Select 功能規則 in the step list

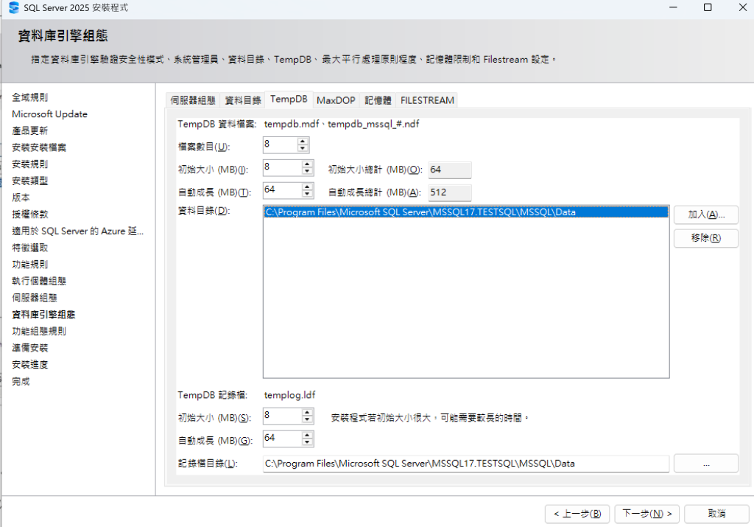(x=29, y=264)
